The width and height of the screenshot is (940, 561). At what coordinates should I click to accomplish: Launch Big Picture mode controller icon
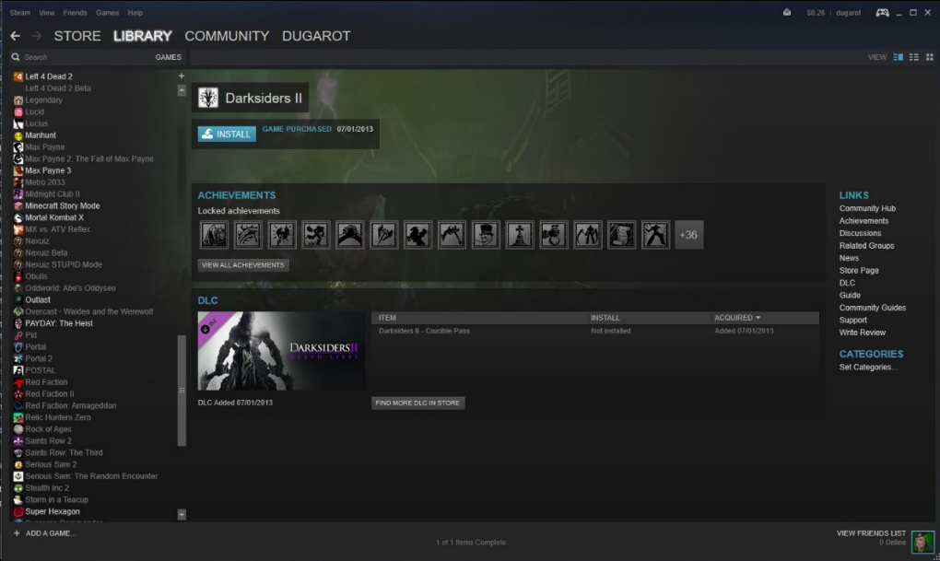[883, 13]
